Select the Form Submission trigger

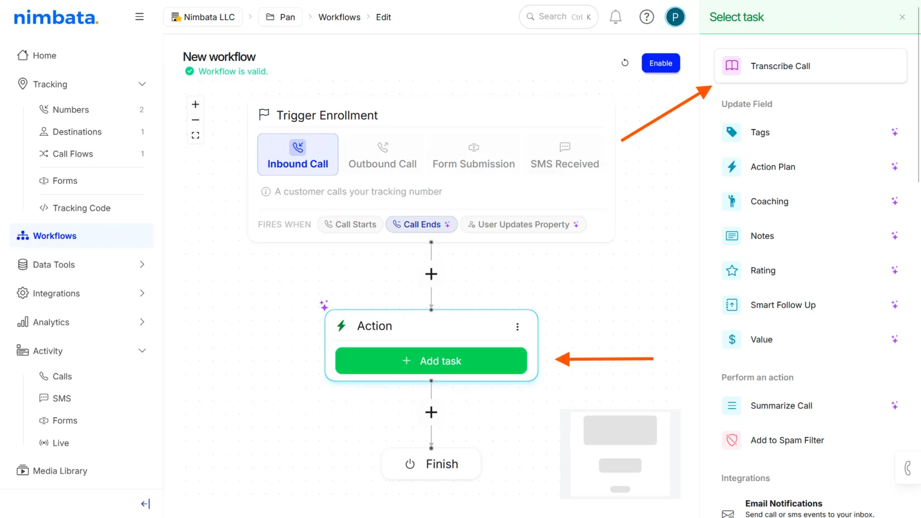(x=474, y=154)
